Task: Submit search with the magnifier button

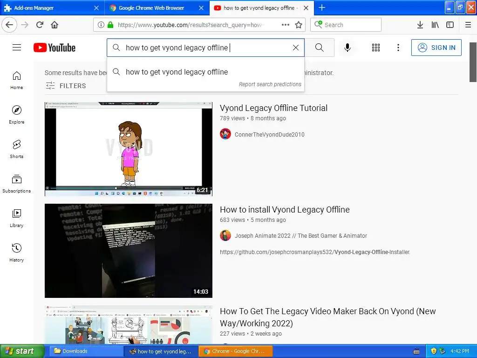Action: tap(320, 48)
